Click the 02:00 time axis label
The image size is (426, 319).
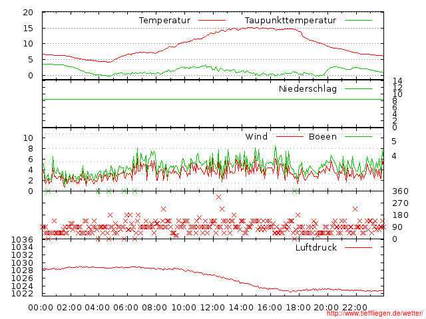pyautogui.click(x=69, y=308)
